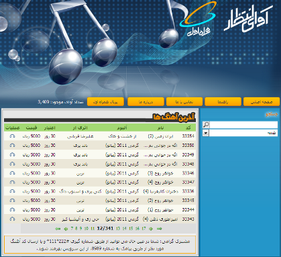Screen dimensions: 281x257
Task: Click the search magnifier icon
Action: point(206,125)
